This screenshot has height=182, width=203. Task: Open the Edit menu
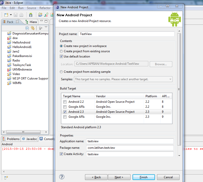[12, 8]
